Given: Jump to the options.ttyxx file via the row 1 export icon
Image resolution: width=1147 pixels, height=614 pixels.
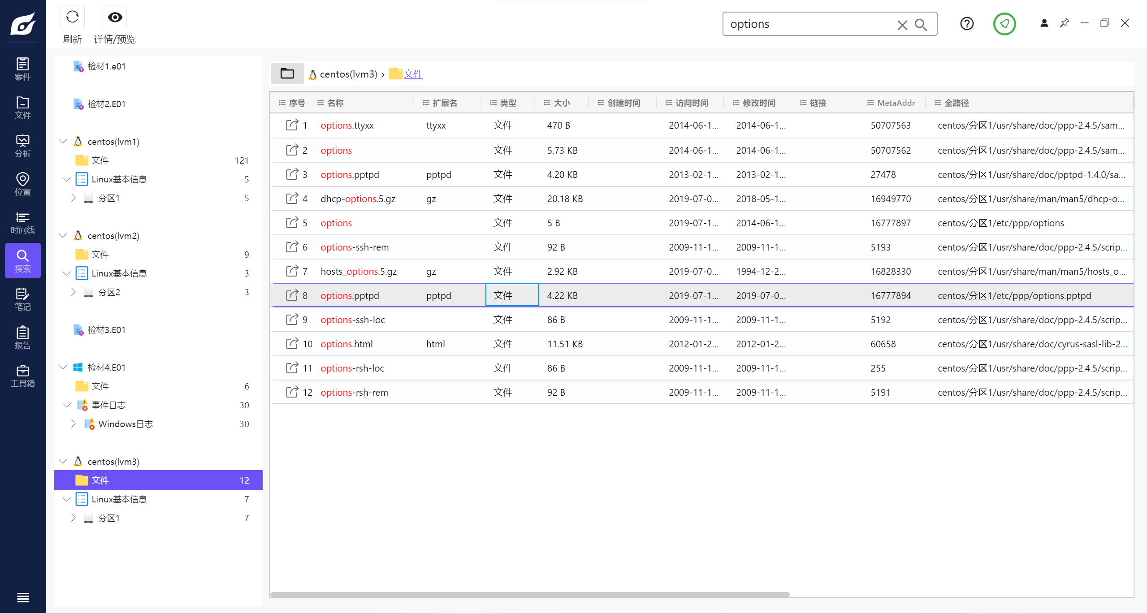Looking at the screenshot, I should 292,125.
